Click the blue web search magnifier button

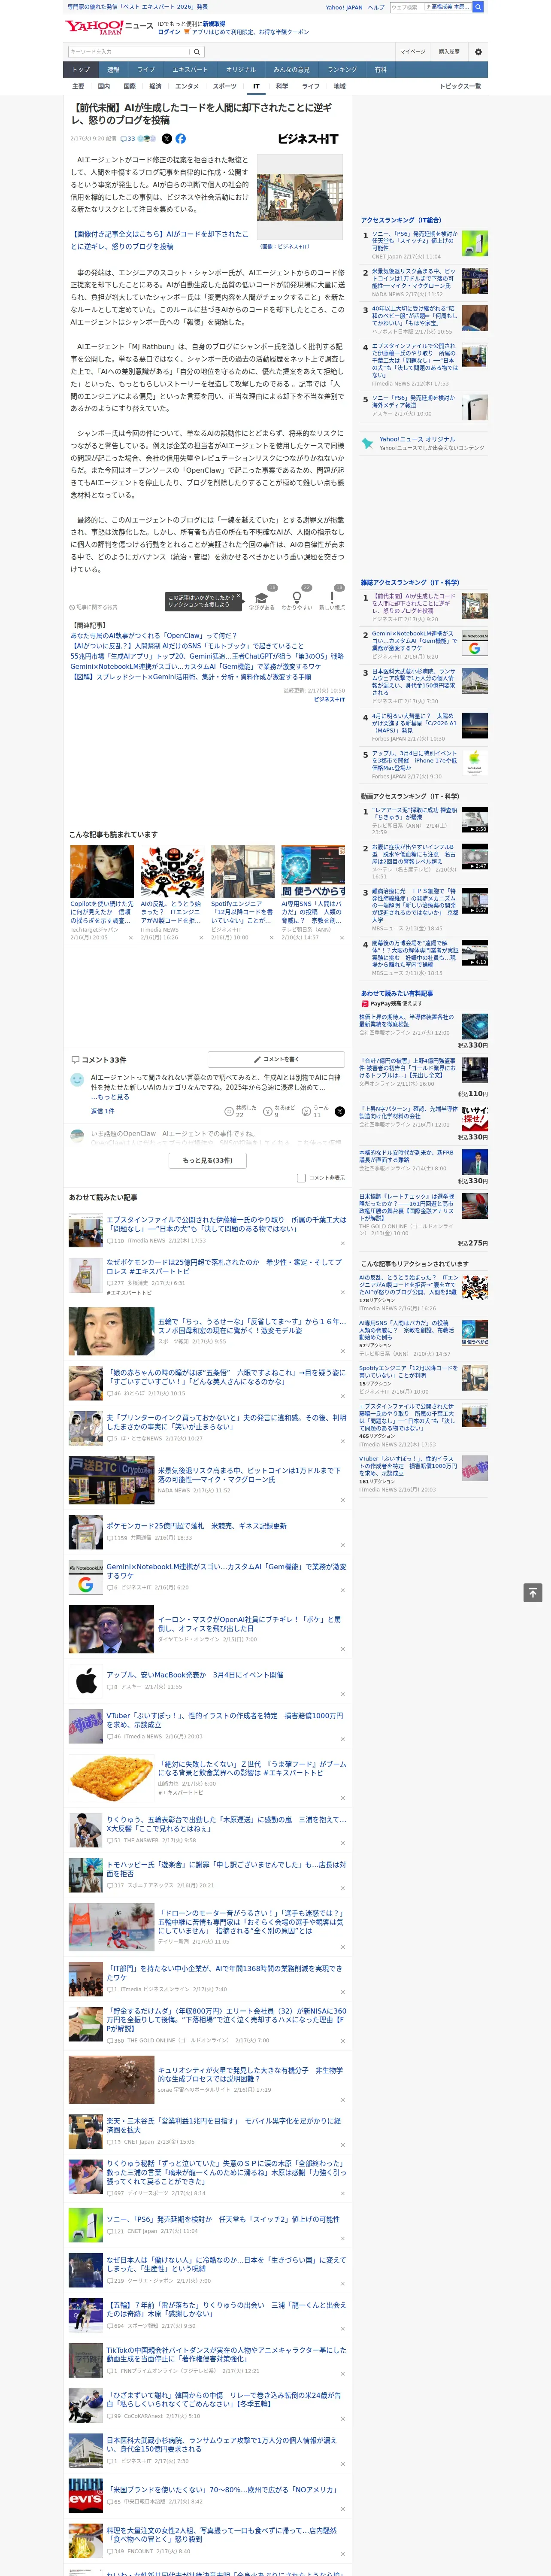pyautogui.click(x=478, y=7)
